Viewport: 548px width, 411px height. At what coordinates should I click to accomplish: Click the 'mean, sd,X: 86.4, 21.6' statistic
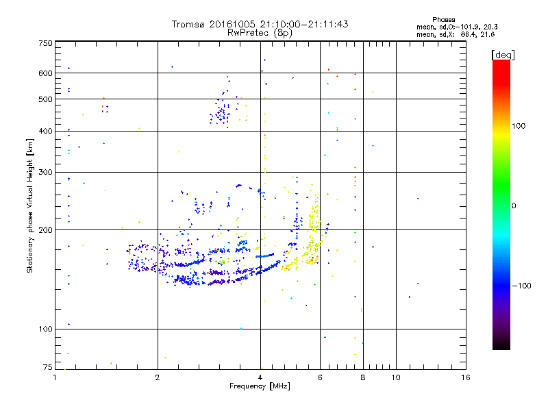pyautogui.click(x=456, y=34)
